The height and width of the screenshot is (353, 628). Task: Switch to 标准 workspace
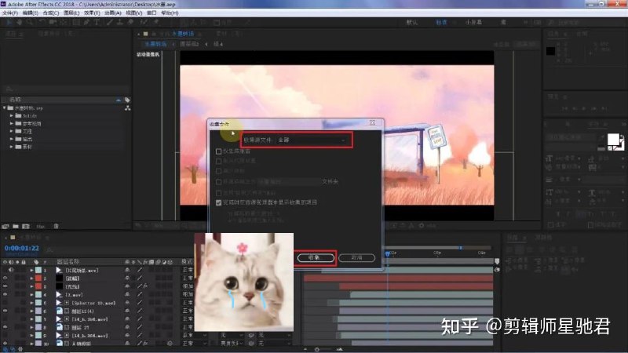[441, 23]
